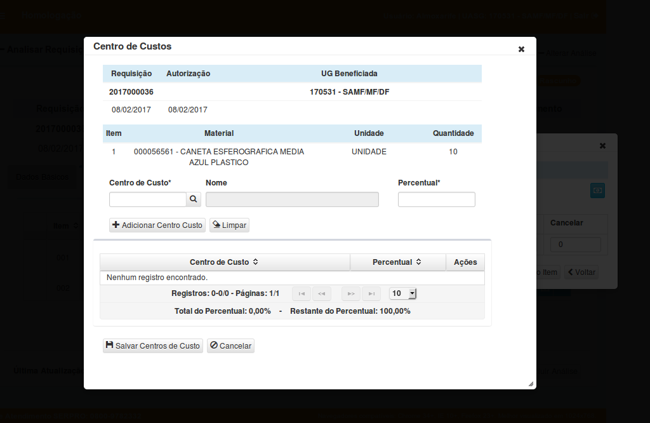Screen dimensions: 650x423
Task: Focus the Centro de Custo code field
Action: [147, 199]
